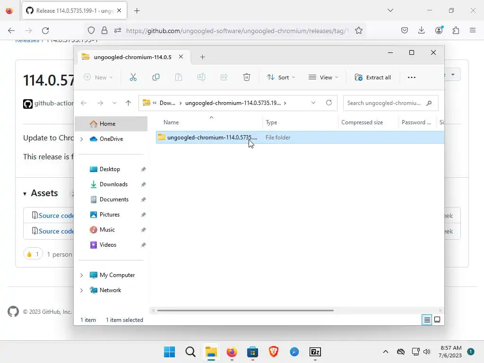Image resolution: width=484 pixels, height=363 pixels.
Task: Open Documents in the navigation pane
Action: 114,199
